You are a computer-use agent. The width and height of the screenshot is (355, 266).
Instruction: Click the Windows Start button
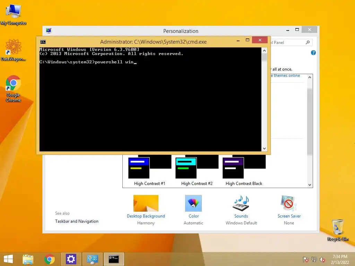[8, 259]
